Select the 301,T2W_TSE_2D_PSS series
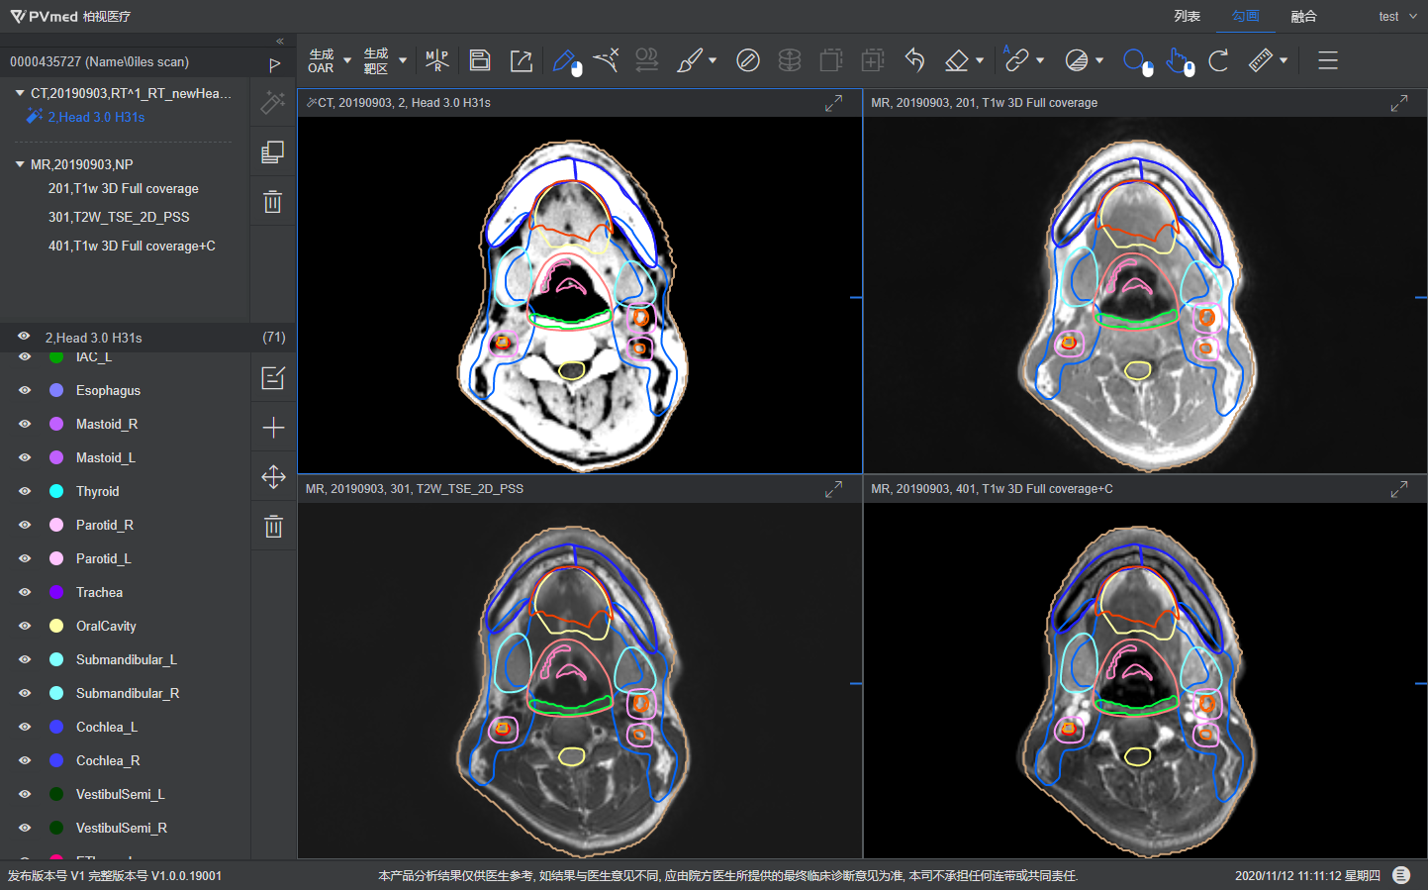 [x=119, y=217]
